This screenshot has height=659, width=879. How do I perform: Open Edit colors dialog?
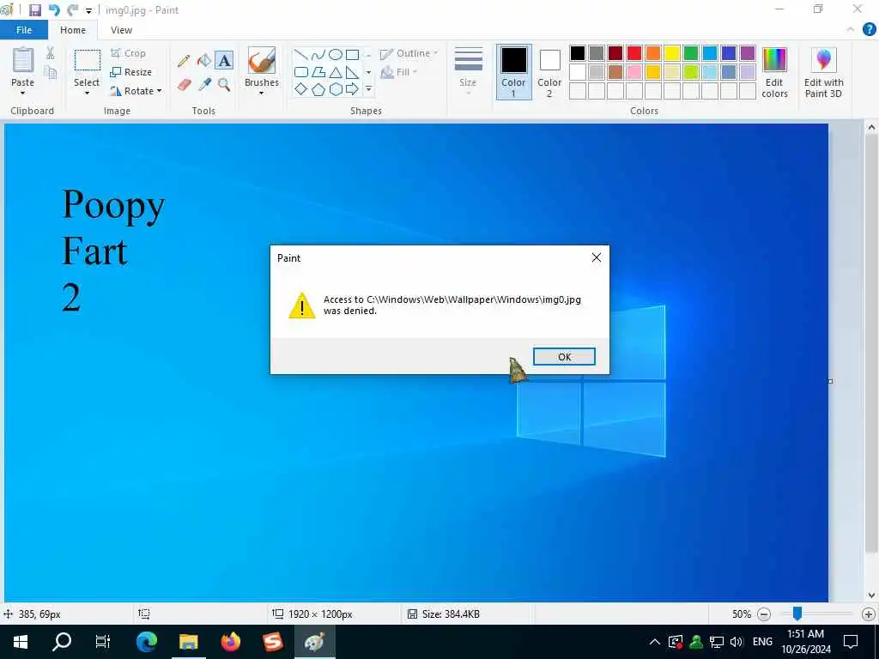[x=775, y=73]
